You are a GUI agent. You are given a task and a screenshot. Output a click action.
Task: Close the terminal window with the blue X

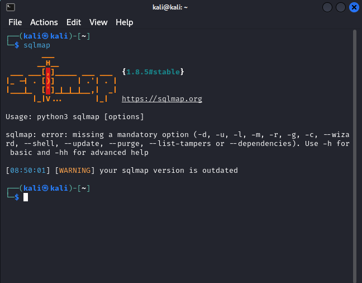(354, 7)
